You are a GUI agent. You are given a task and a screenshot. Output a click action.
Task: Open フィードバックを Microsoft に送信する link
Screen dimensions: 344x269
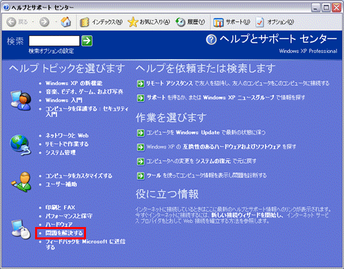tap(85, 244)
